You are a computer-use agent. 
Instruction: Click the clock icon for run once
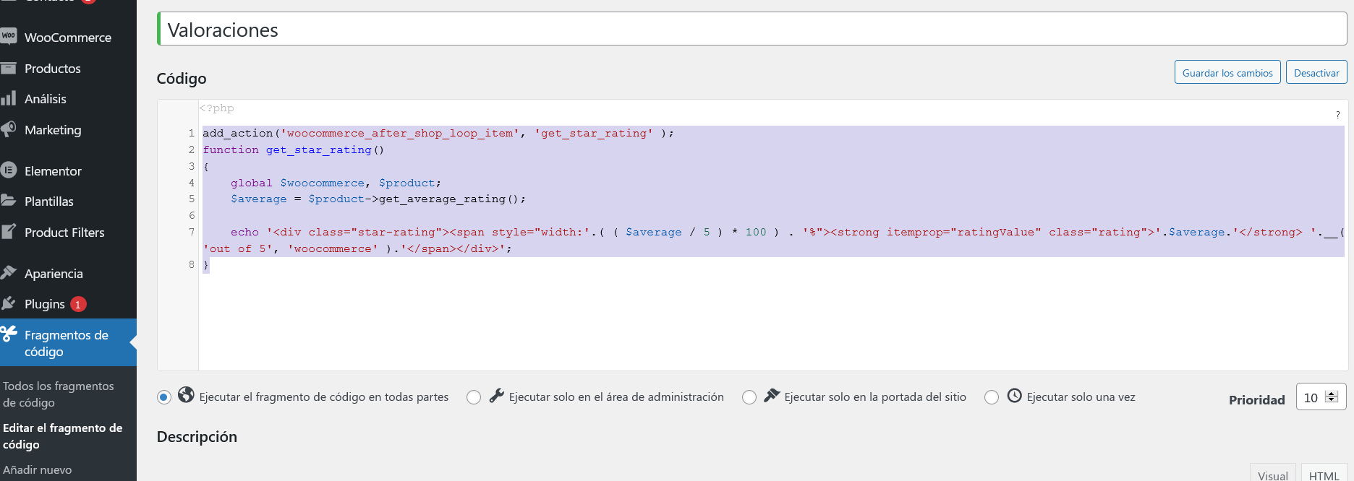coord(1015,396)
